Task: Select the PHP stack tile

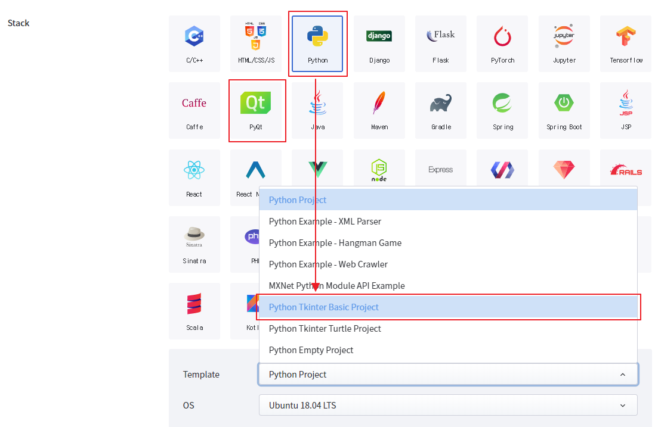Action: point(245,244)
